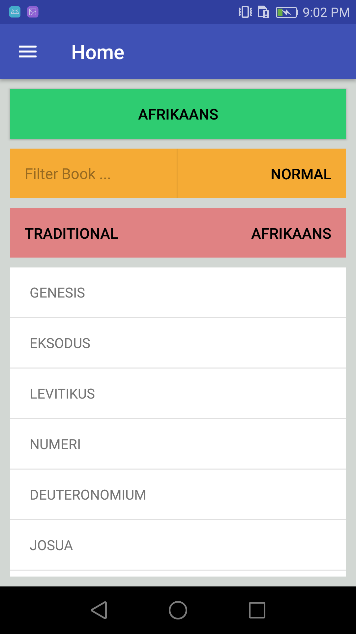Tap AFRIKAANS in the red version bar
This screenshot has height=634, width=356.
point(291,233)
